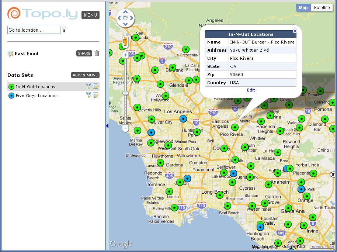337x252 pixels.
Task: Select green marker right of Placentia label
Action: (x=313, y=173)
